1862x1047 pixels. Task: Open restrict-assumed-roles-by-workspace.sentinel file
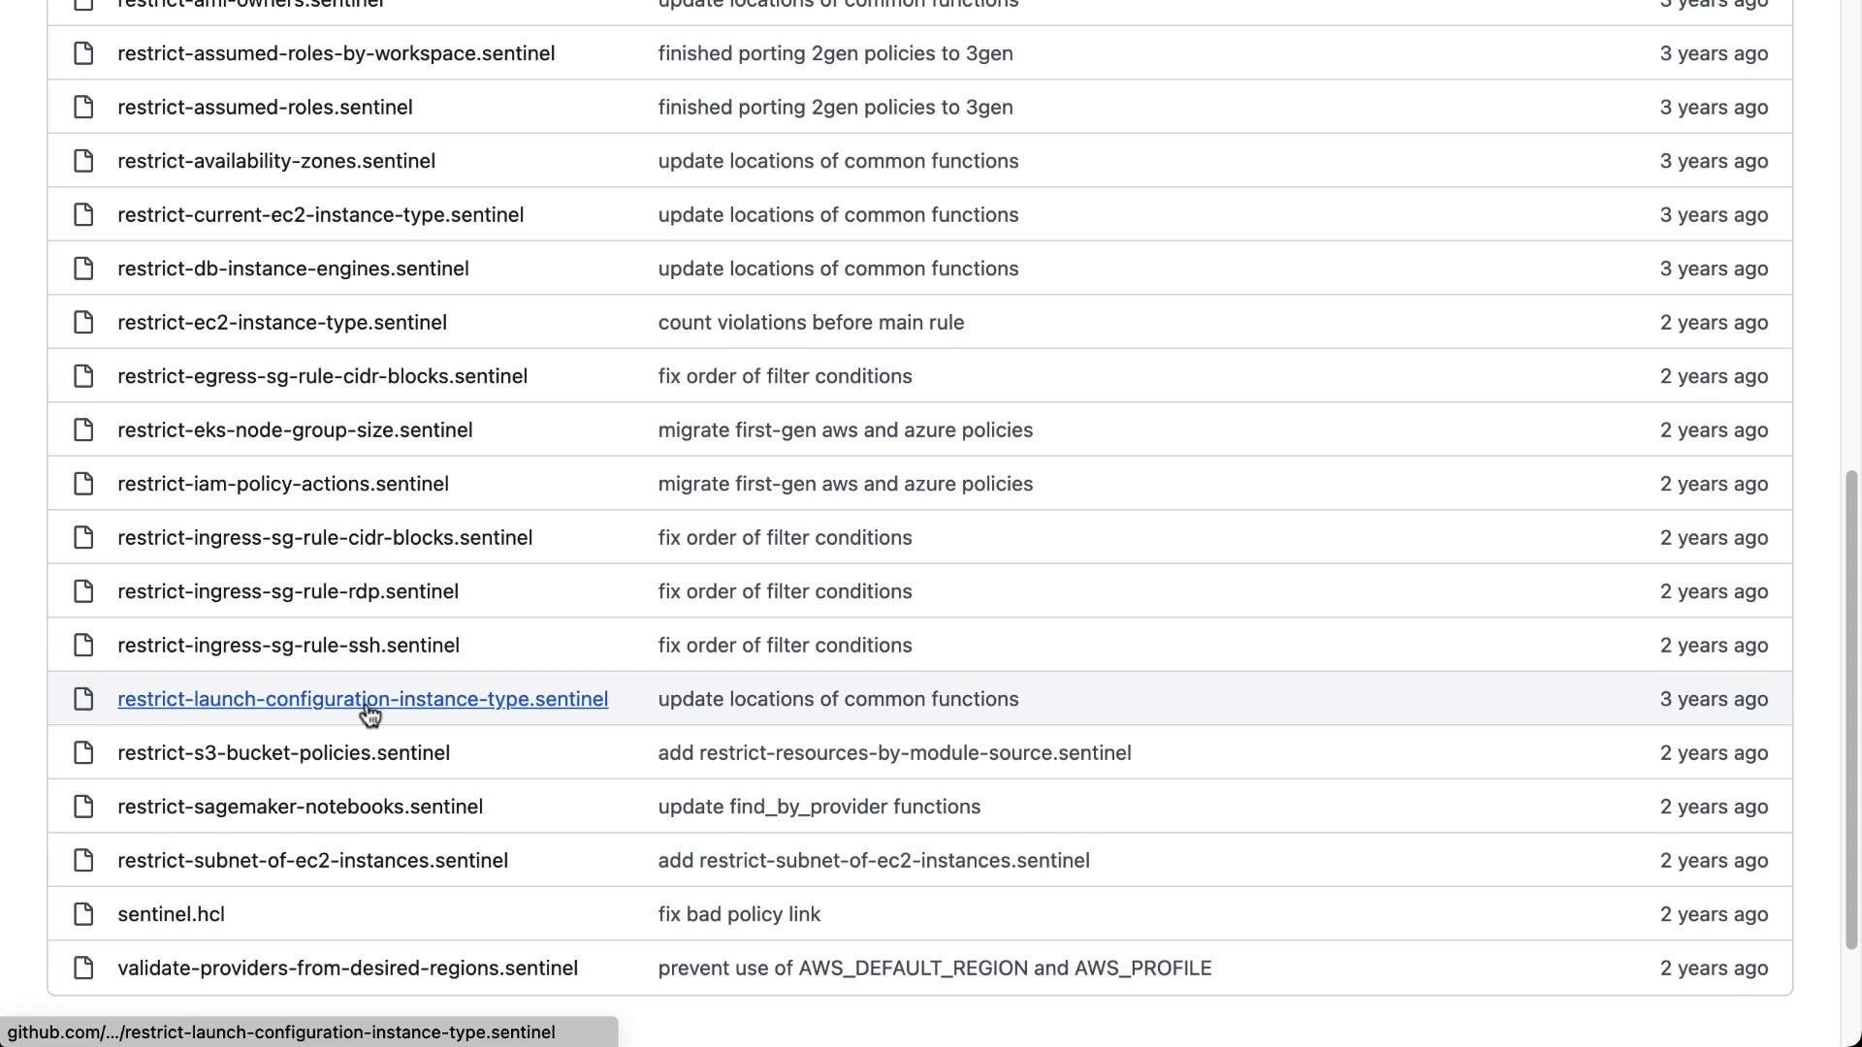[336, 53]
